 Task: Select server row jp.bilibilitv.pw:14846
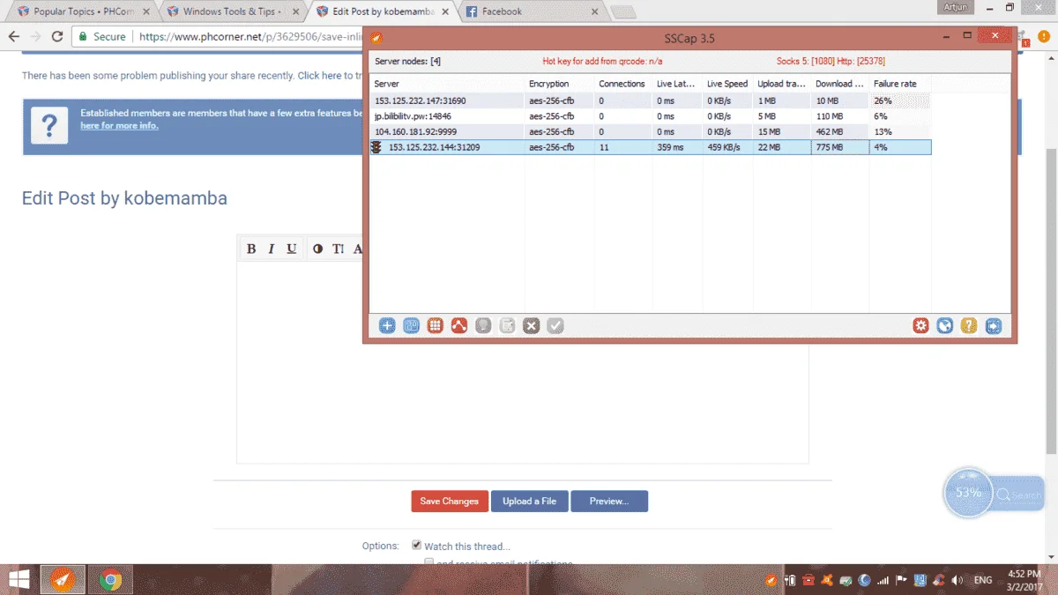point(651,116)
